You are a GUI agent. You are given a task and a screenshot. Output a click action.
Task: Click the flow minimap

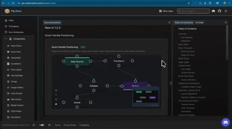click(x=146, y=96)
